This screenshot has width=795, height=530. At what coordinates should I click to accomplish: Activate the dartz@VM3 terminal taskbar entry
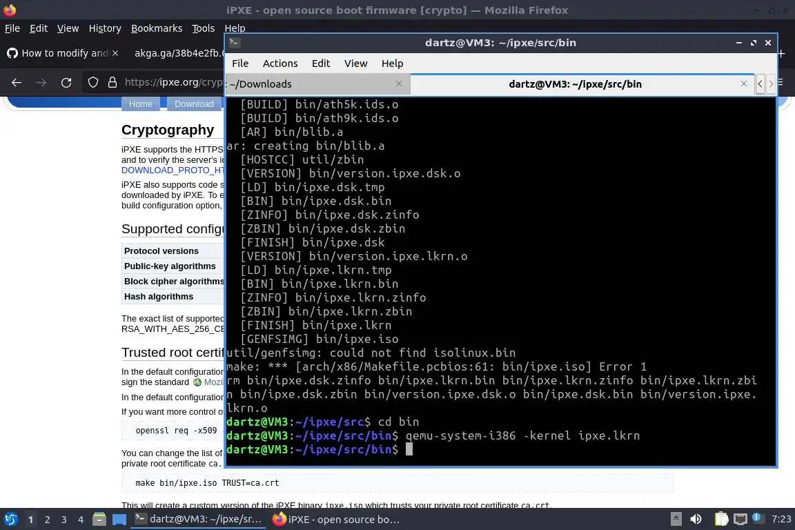coord(199,520)
